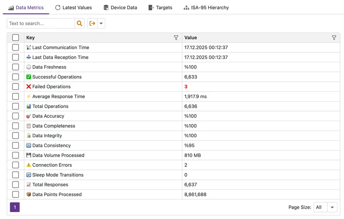Click the Device Data database icon
The image size is (344, 219).
click(x=106, y=8)
